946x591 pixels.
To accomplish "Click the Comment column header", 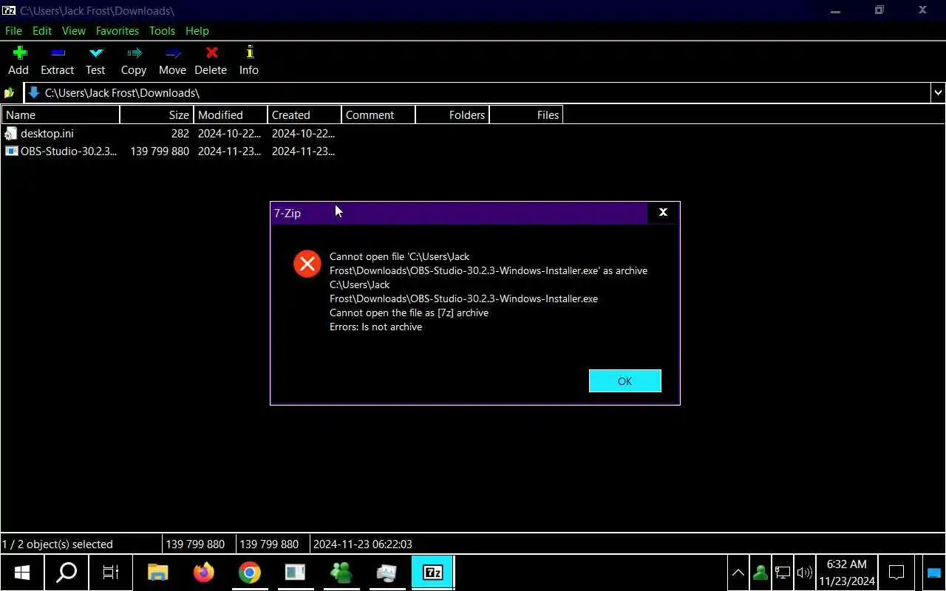I will [378, 115].
